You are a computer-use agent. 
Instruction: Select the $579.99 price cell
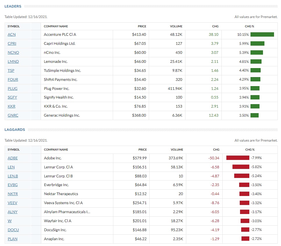(x=139, y=158)
